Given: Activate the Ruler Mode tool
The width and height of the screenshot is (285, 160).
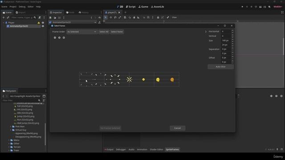Looking at the screenshot, I should (138, 17).
